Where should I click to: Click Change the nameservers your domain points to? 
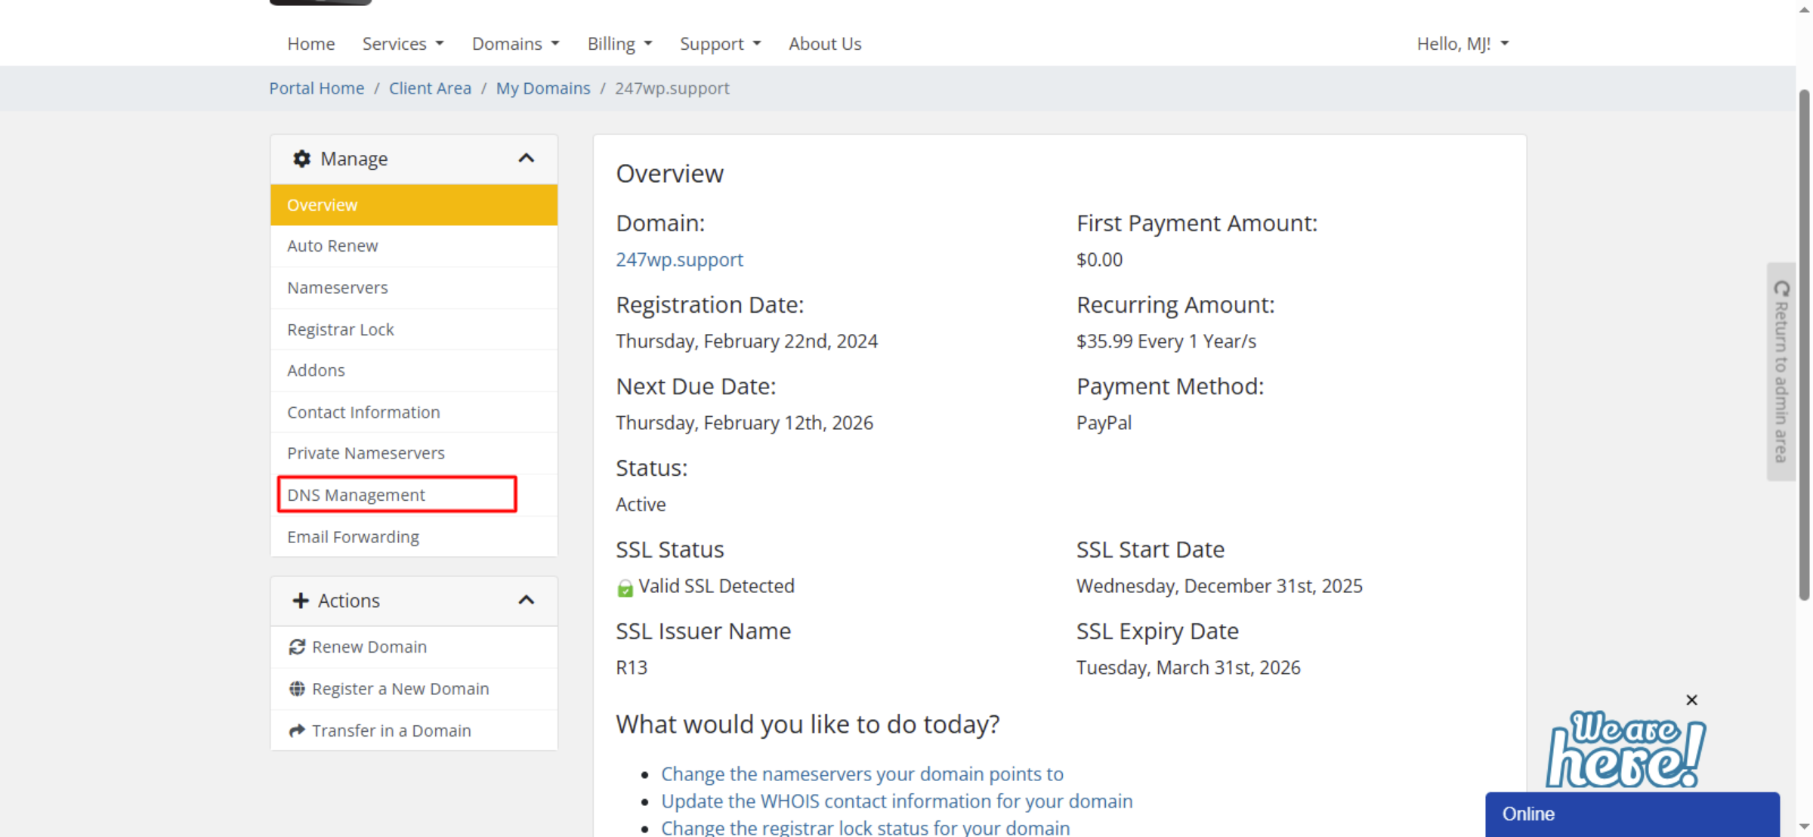(x=862, y=774)
